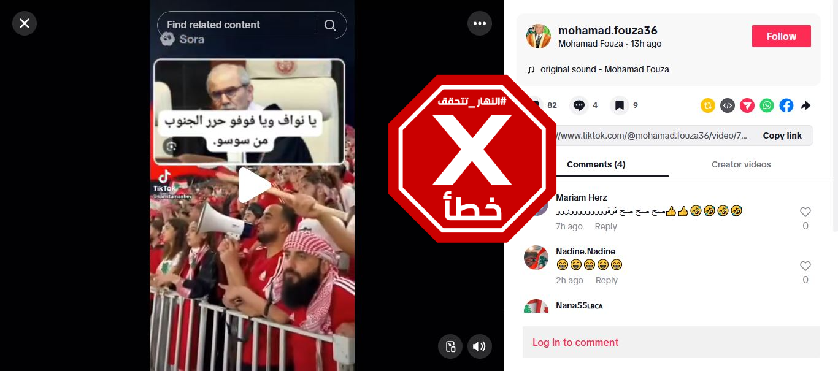This screenshot has width=838, height=371.
Task: Like Mariam Herz's comment
Action: (x=805, y=212)
